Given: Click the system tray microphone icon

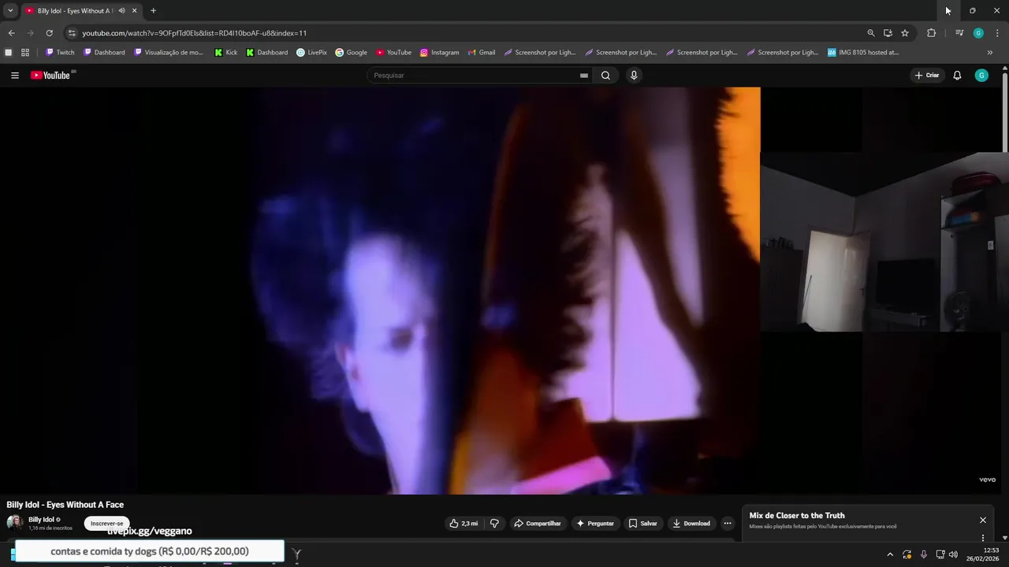Looking at the screenshot, I should 924,554.
